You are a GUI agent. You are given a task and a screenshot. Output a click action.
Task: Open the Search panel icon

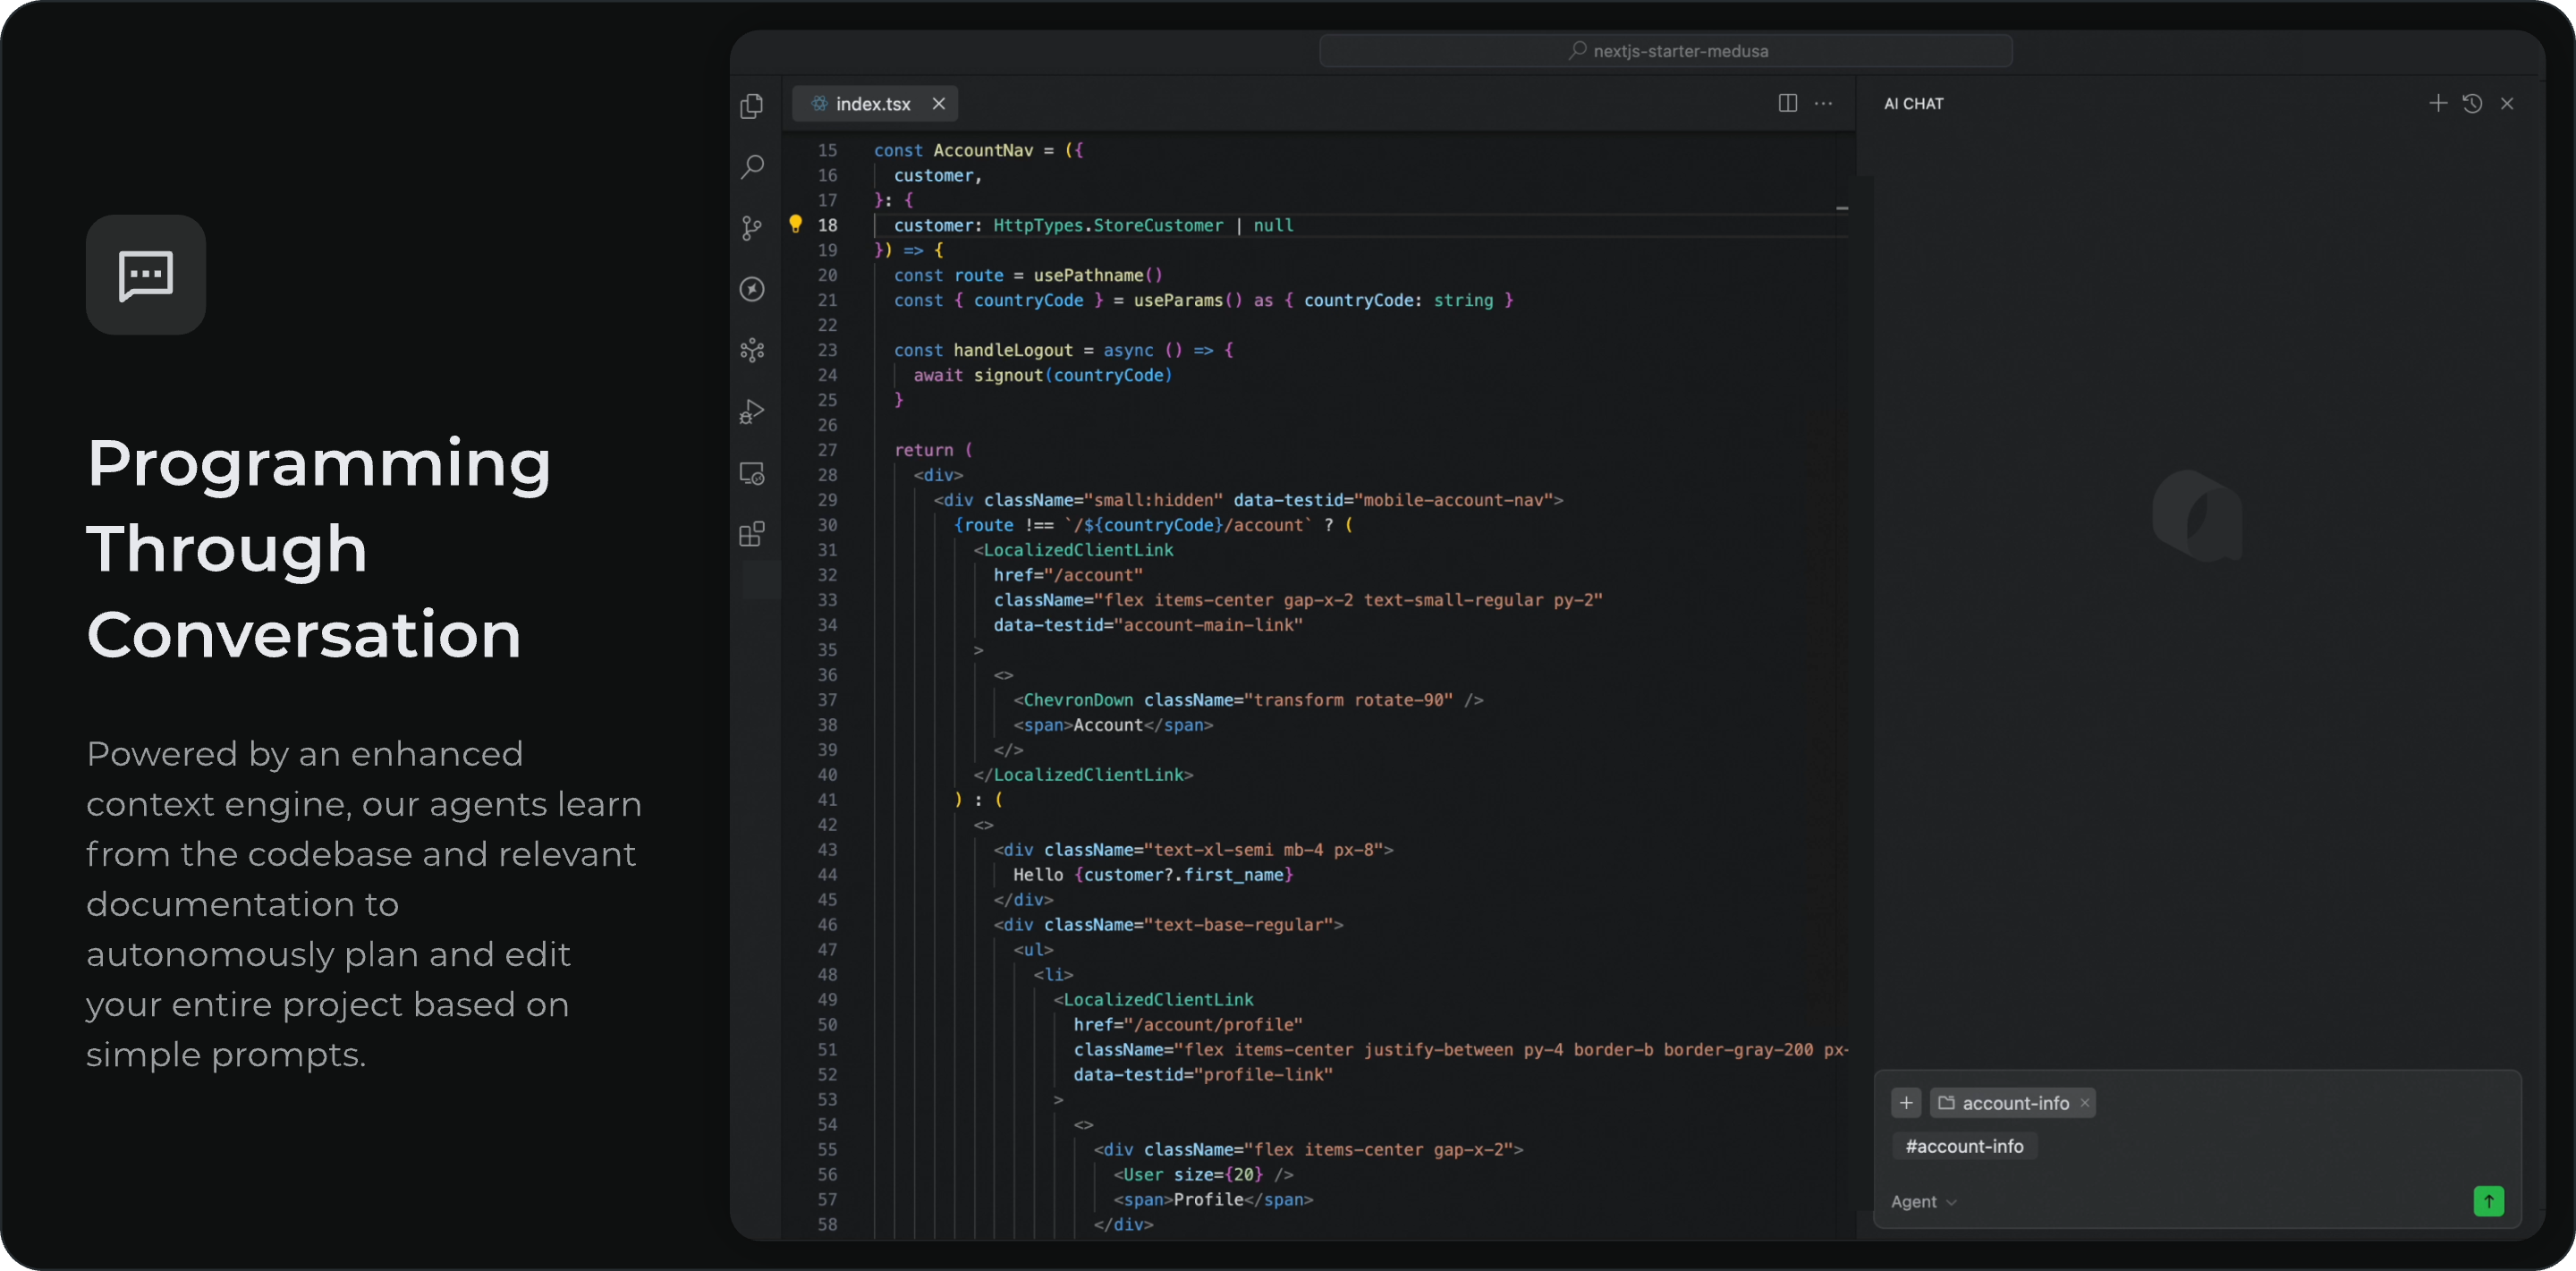click(x=752, y=166)
